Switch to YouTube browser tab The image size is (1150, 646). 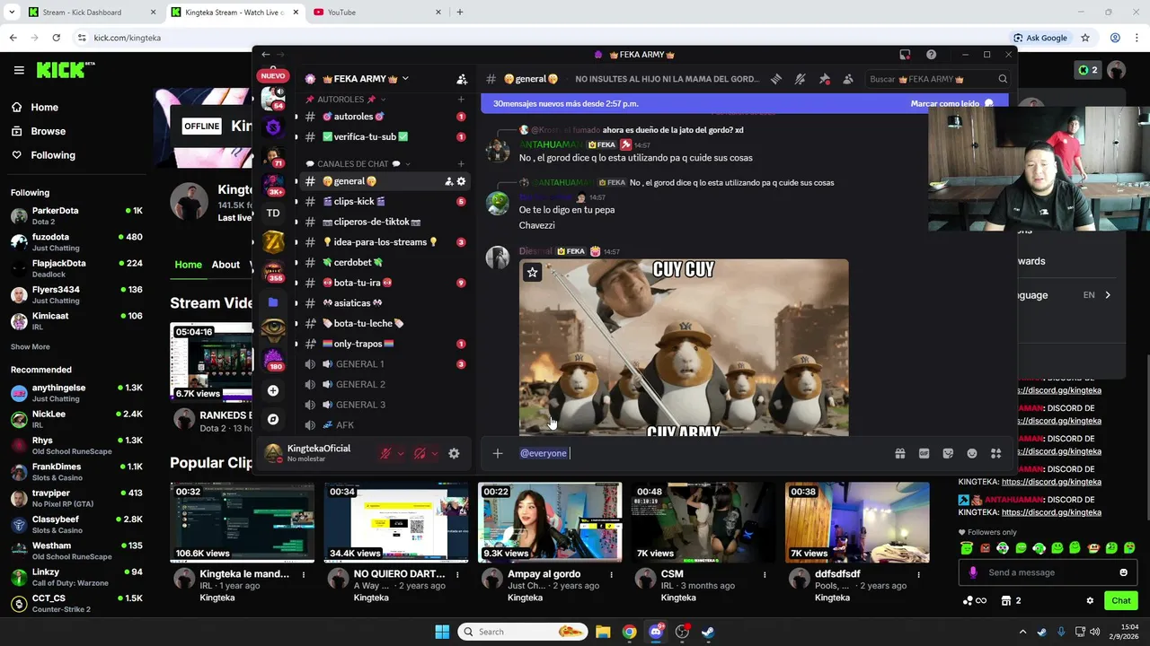376,13
